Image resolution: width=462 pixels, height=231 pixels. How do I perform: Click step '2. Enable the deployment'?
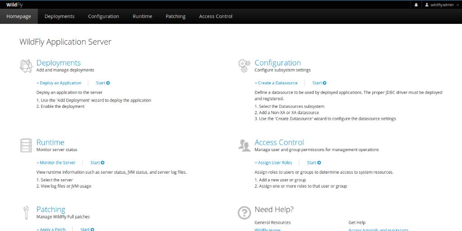[x=60, y=106]
